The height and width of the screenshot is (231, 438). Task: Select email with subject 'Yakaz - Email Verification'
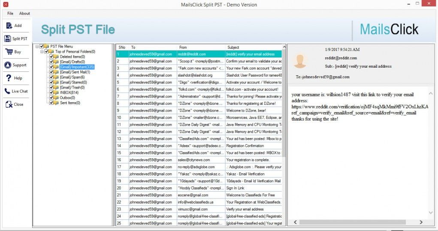tap(199, 174)
